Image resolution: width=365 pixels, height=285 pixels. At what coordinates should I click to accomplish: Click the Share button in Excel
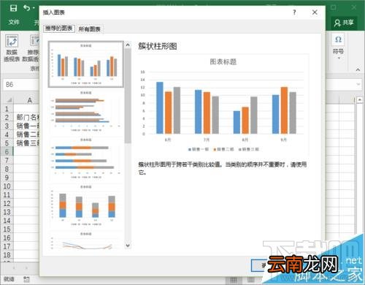point(344,23)
